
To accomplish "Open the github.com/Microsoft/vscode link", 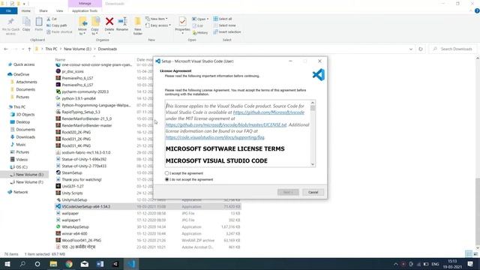I will click(268, 112).
